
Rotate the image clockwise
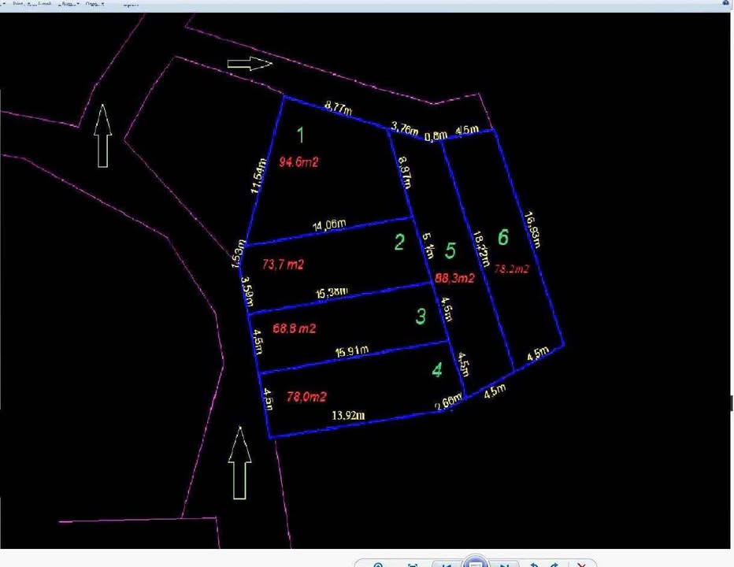(554, 564)
